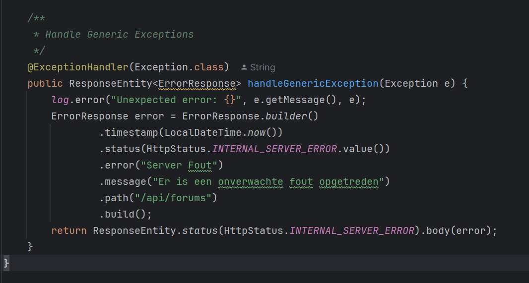Image resolution: width=529 pixels, height=283 pixels.
Task: Click the author person icon beside String
Action: pyautogui.click(x=244, y=67)
